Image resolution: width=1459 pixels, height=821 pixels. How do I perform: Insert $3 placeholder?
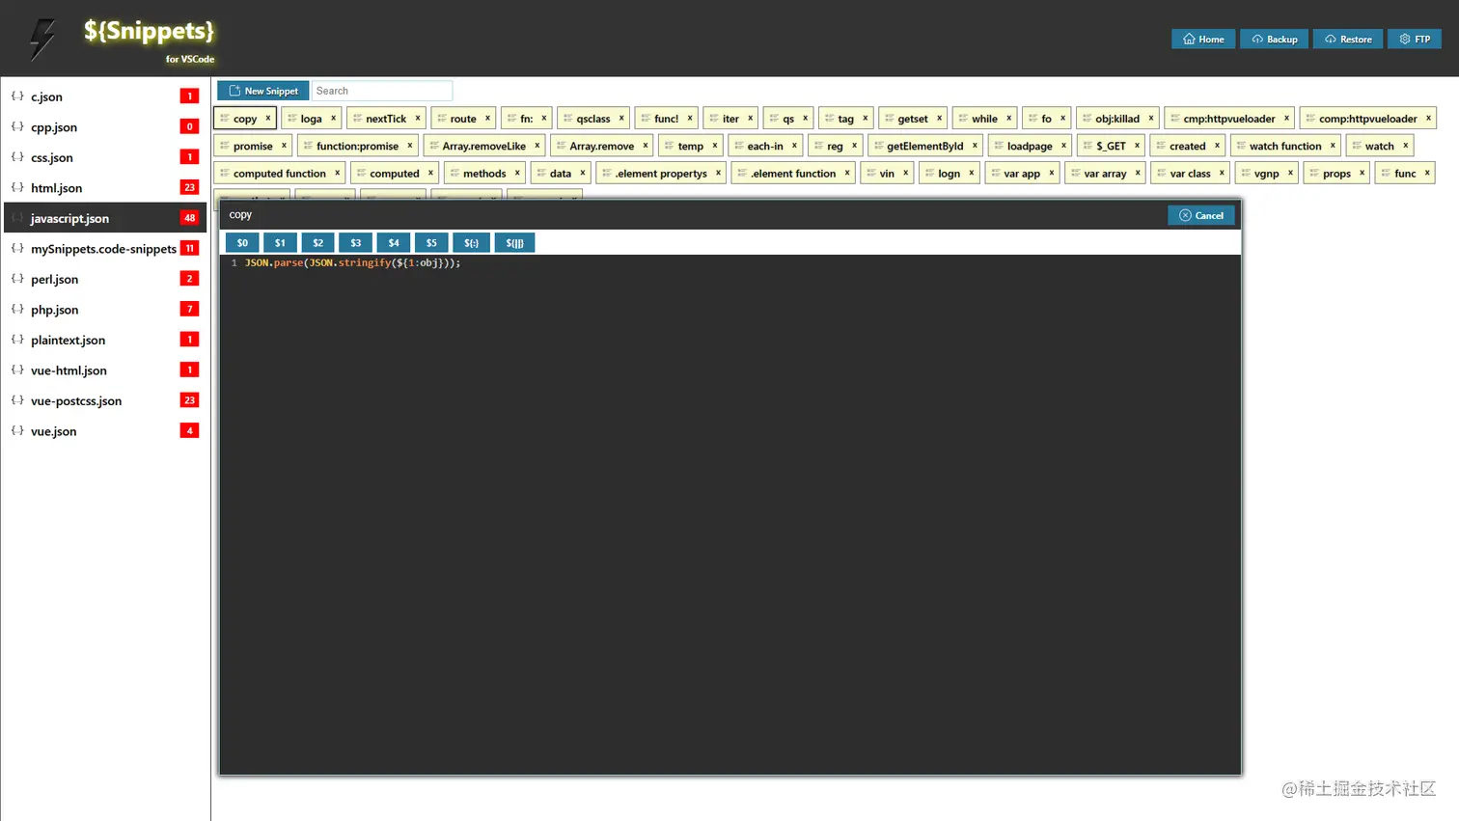[x=355, y=243]
